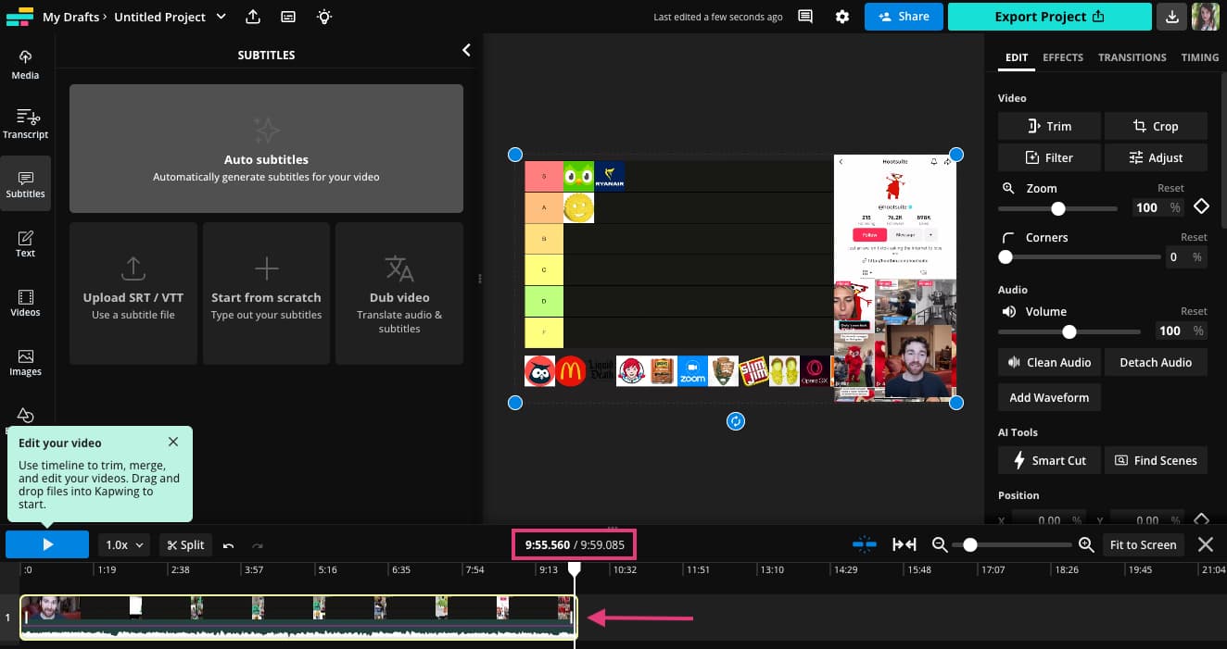The width and height of the screenshot is (1227, 649).
Task: Choose Upload SRT / VTT option
Action: 133,293
